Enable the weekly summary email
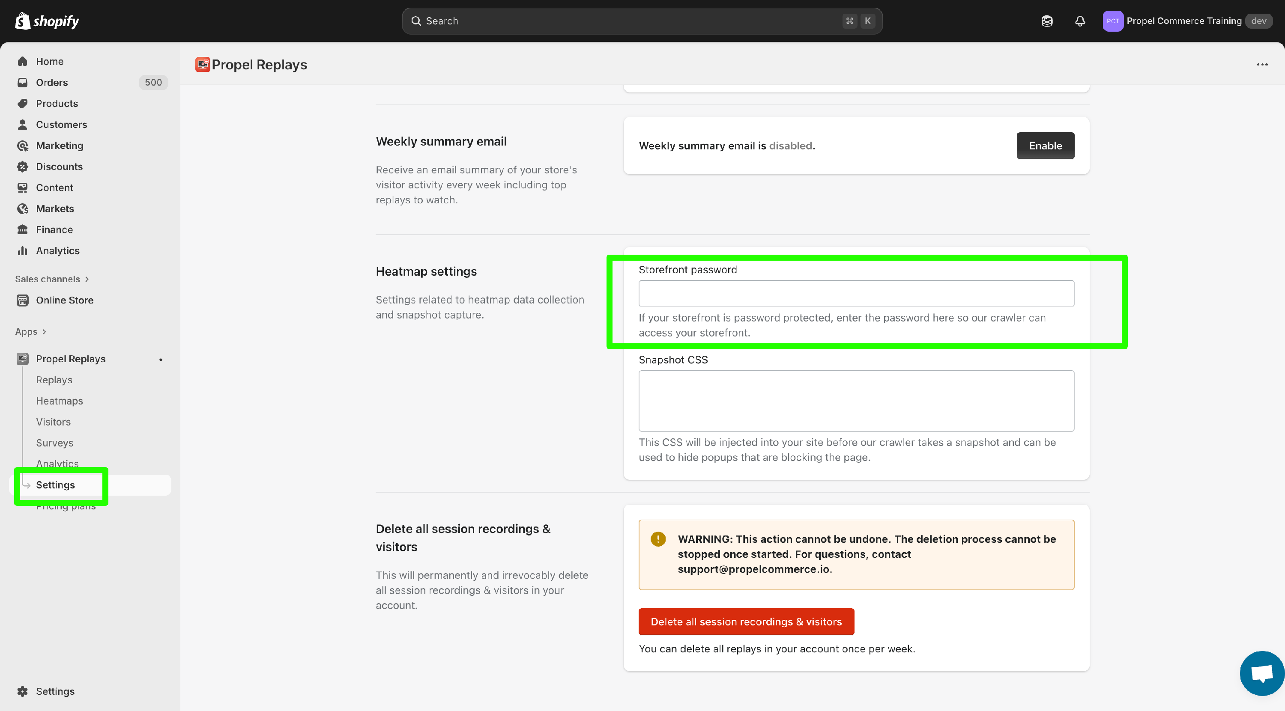Screen dimensions: 1285x711 click(x=1045, y=146)
